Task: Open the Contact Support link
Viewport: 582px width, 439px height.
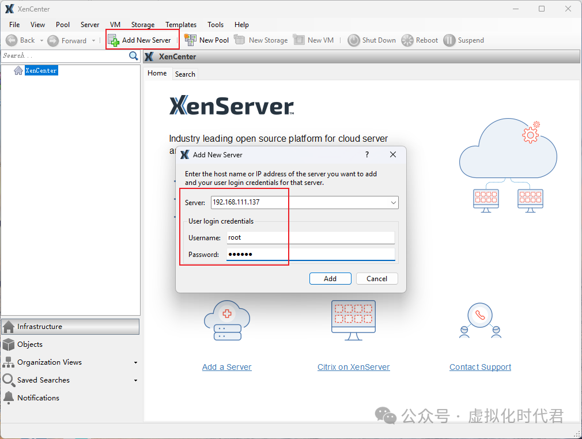Action: 480,368
